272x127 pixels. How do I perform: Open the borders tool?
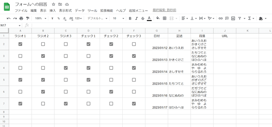[x=165, y=18]
